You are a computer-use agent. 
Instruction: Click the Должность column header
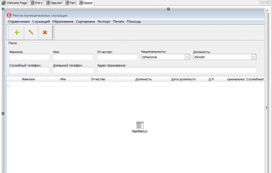[x=144, y=79]
